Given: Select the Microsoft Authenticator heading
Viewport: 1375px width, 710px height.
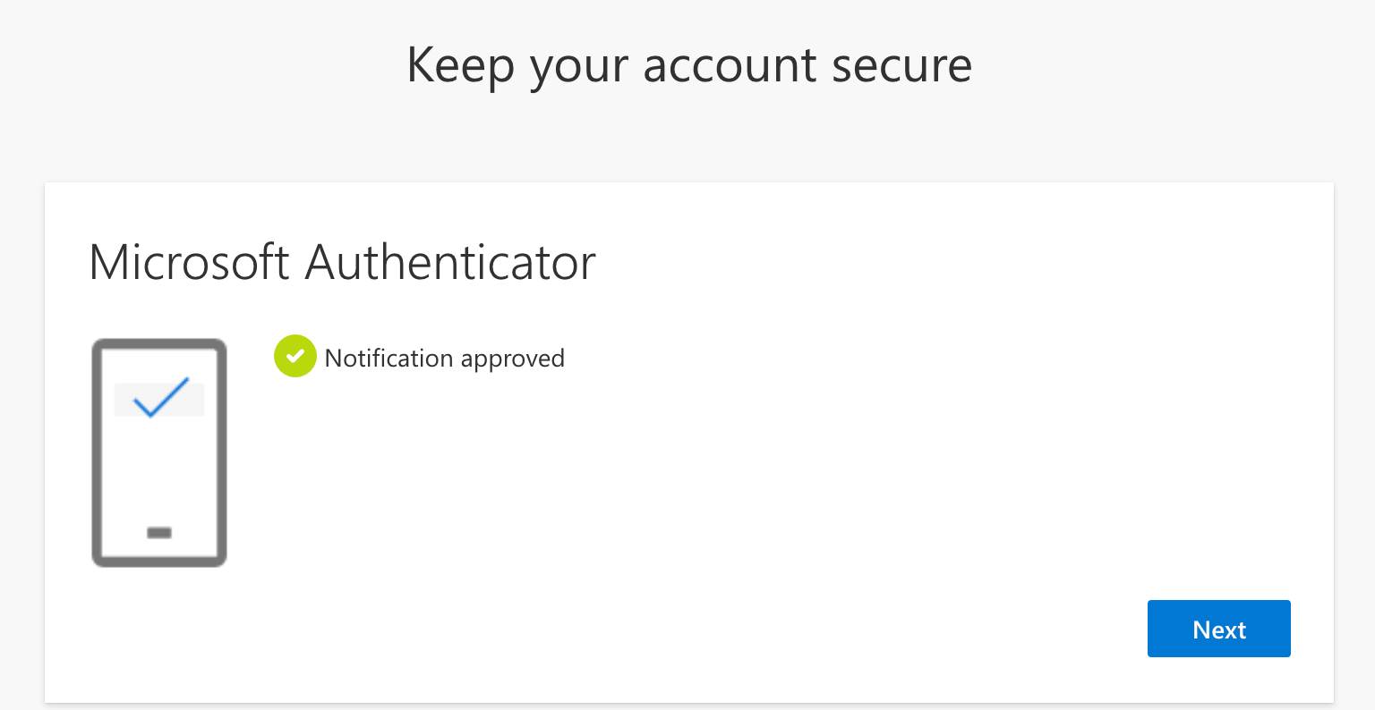Looking at the screenshot, I should [342, 262].
